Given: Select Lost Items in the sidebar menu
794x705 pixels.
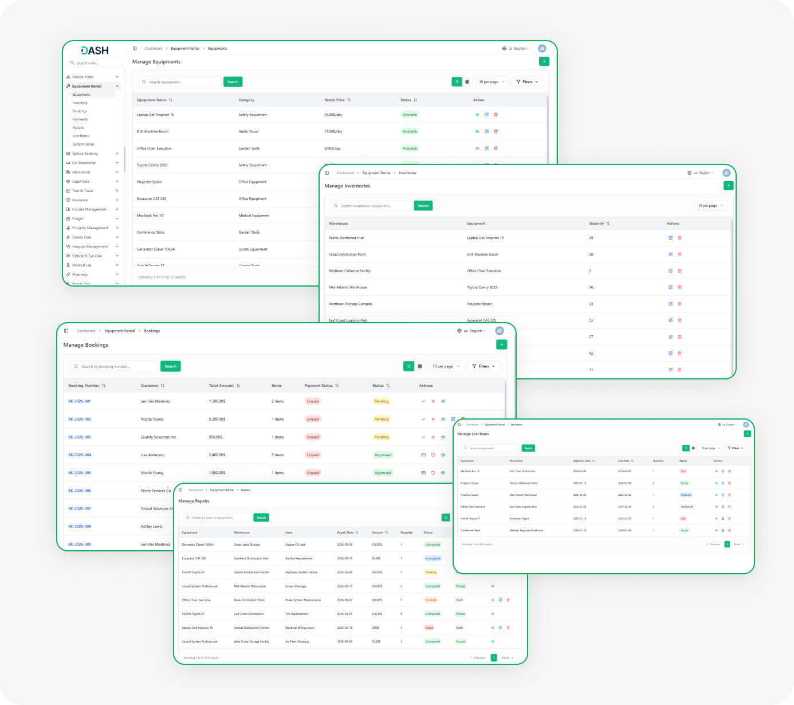Looking at the screenshot, I should (81, 136).
